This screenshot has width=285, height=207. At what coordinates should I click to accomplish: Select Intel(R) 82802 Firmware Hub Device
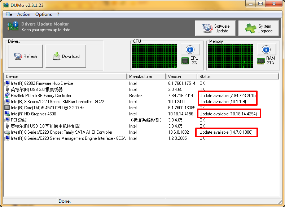point(42,83)
